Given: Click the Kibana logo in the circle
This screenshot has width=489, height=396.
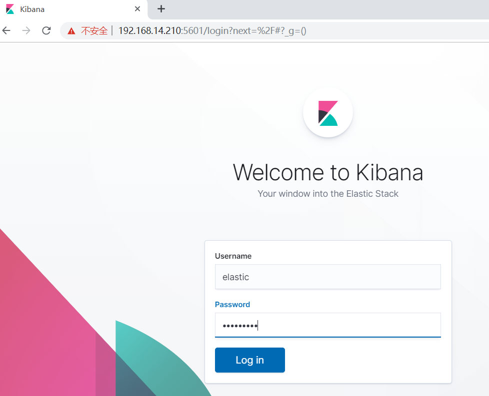Looking at the screenshot, I should [x=328, y=113].
